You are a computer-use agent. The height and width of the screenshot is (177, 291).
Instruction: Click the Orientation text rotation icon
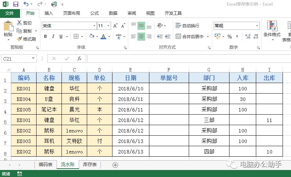(160, 25)
